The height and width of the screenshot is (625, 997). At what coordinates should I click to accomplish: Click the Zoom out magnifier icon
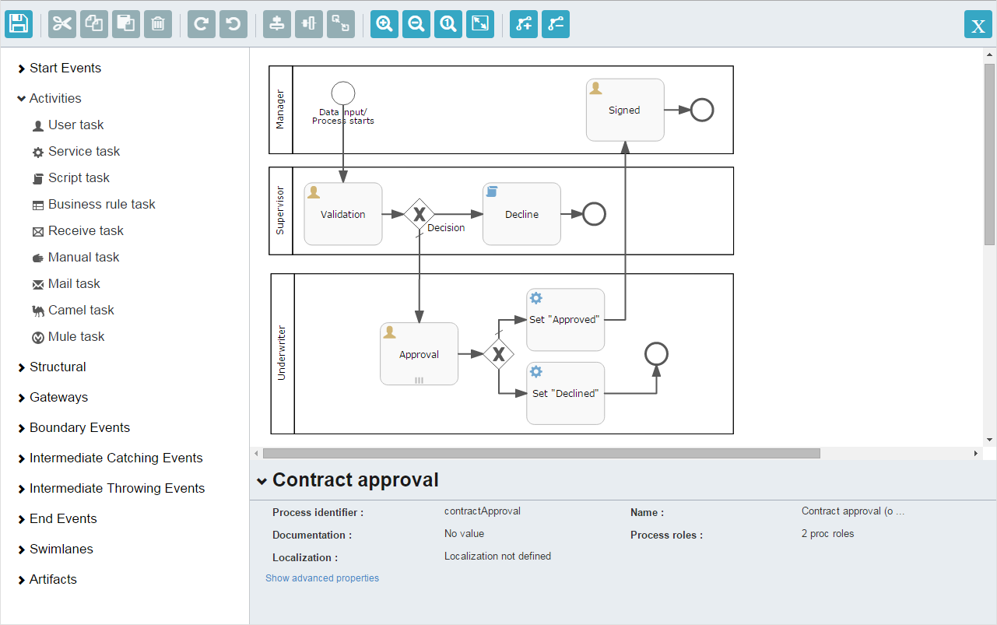[416, 24]
